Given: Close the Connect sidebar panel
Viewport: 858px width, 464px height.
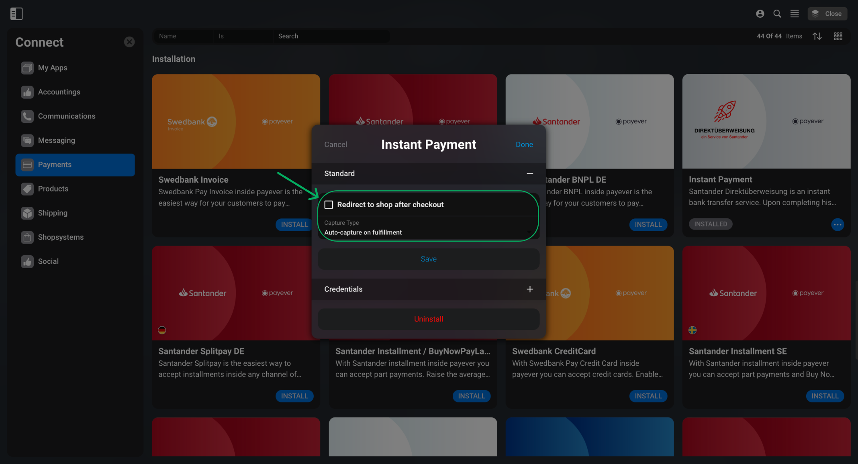Looking at the screenshot, I should 129,42.
